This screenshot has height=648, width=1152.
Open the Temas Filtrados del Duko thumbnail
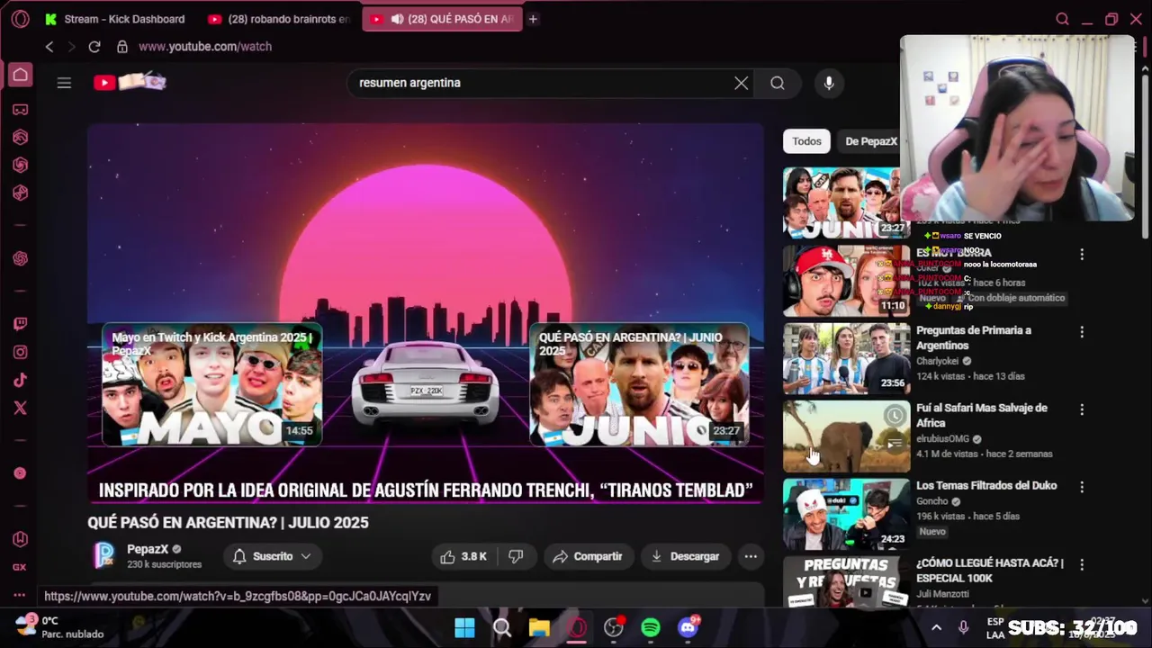pos(846,513)
